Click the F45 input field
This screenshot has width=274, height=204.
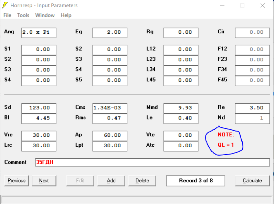pos(252,81)
